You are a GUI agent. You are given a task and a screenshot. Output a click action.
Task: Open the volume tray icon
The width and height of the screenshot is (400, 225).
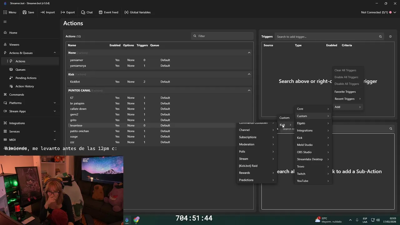pos(378,220)
